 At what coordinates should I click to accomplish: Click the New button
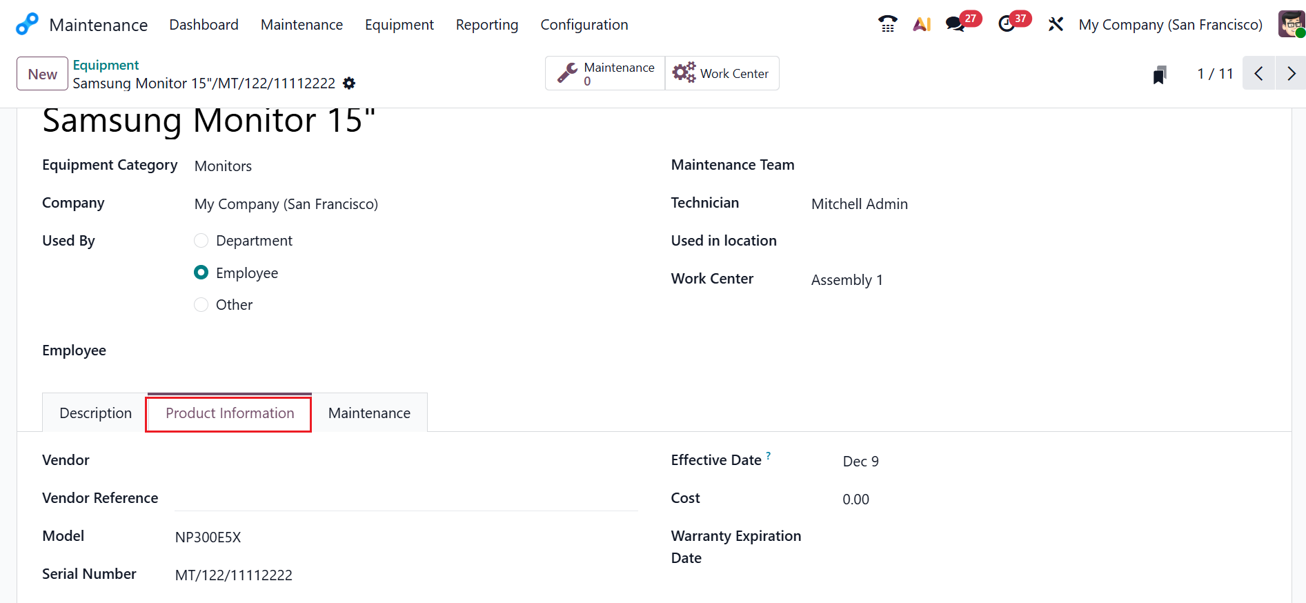(x=42, y=74)
